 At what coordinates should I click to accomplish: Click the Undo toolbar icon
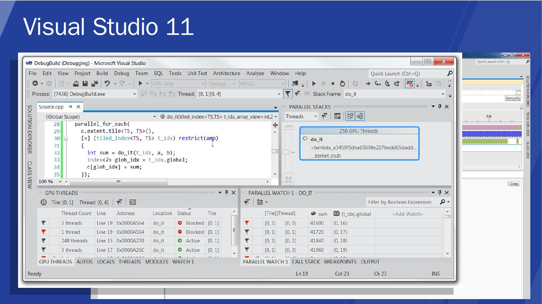[x=107, y=84]
